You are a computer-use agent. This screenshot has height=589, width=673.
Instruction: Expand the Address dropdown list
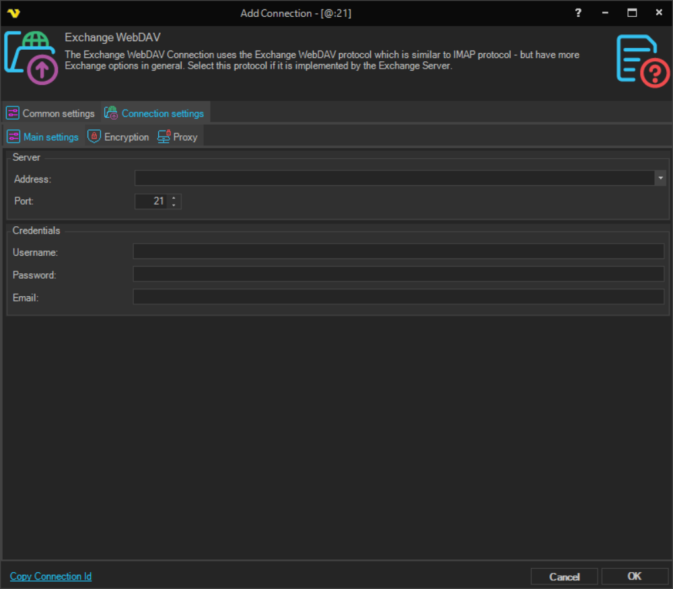tap(661, 178)
